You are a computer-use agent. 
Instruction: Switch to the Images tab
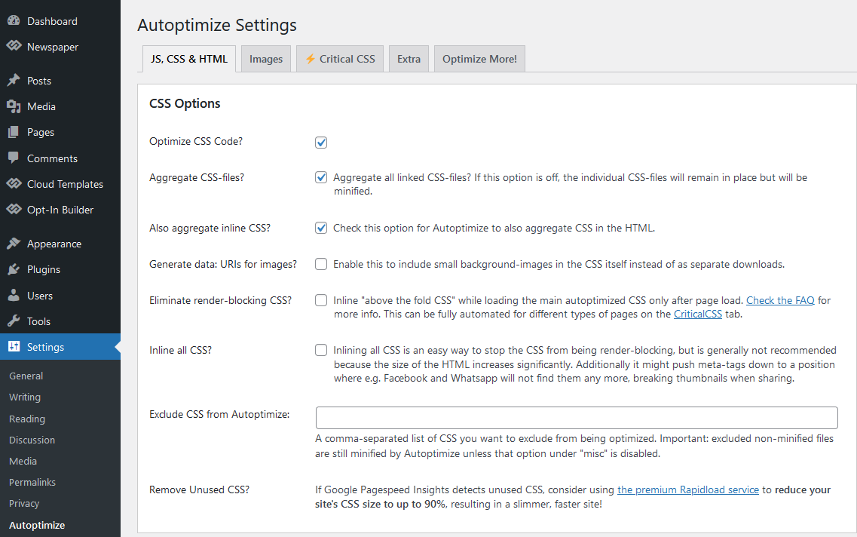[x=266, y=59]
